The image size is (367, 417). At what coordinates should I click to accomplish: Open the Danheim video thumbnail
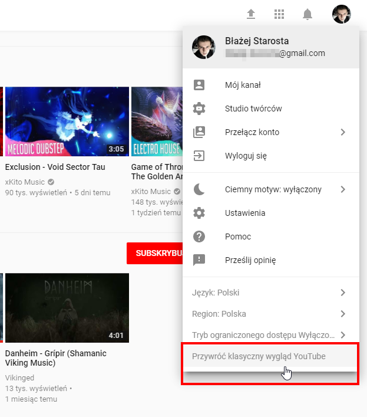click(67, 308)
